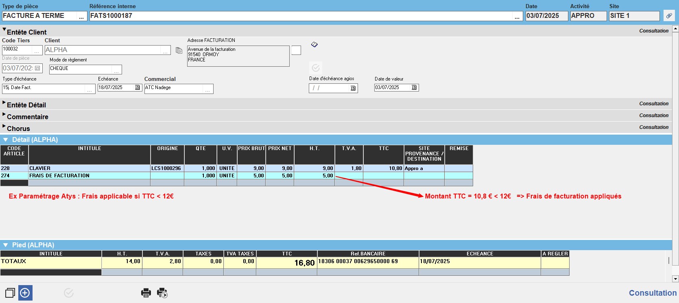Click the print-and-send printer icon with arrow
The height and width of the screenshot is (303, 679).
tap(162, 293)
